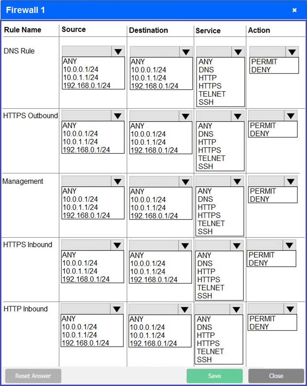
Task: Pick 10.0.1.1/24 as HTTPS Inbound destination
Action: tap(147, 271)
